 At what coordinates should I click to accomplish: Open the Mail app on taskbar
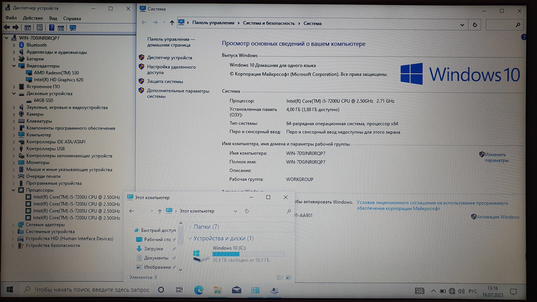pos(236,290)
